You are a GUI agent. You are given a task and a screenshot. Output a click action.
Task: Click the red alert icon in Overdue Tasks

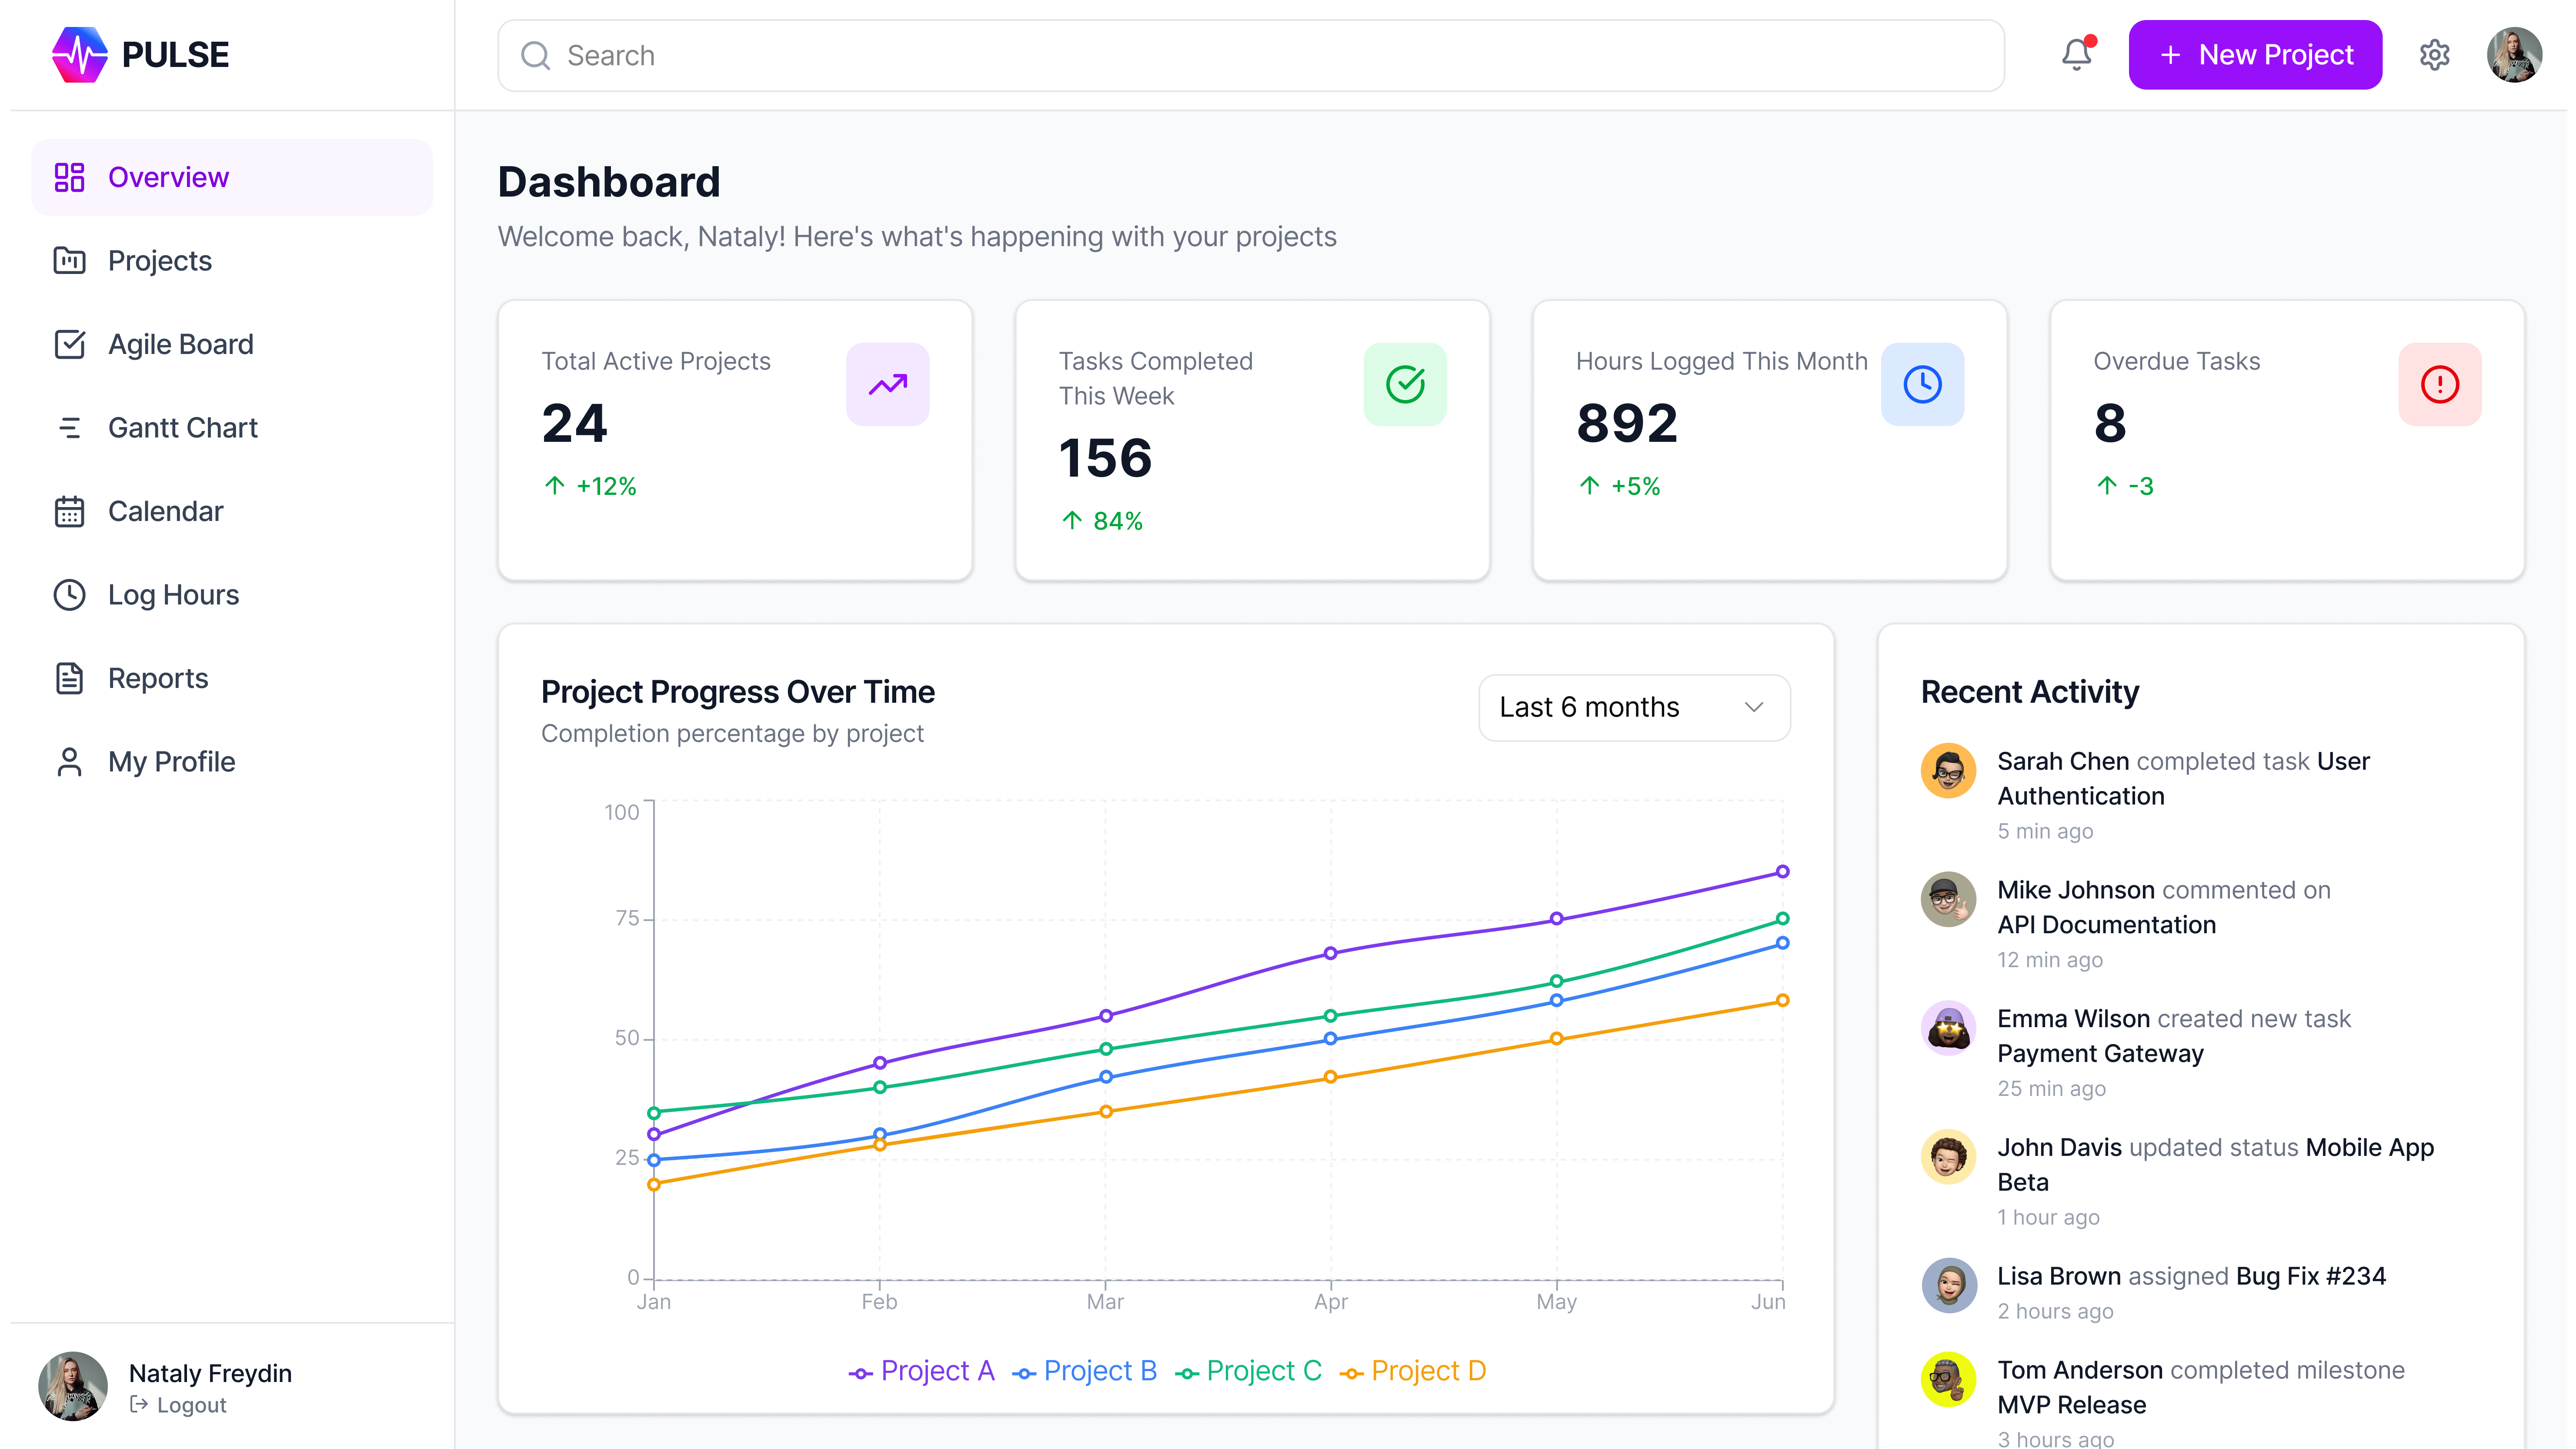click(x=2439, y=384)
